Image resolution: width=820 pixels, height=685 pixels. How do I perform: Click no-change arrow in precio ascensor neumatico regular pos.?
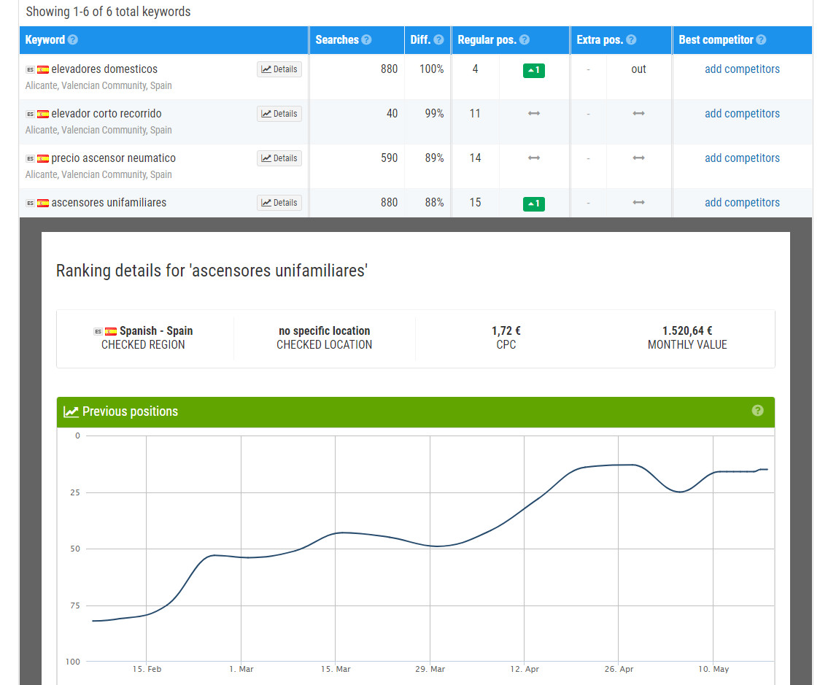coord(534,158)
